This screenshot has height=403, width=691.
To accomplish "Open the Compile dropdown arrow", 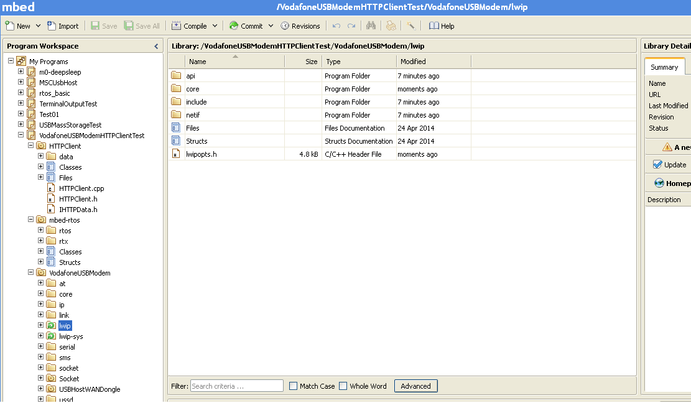I will point(215,26).
